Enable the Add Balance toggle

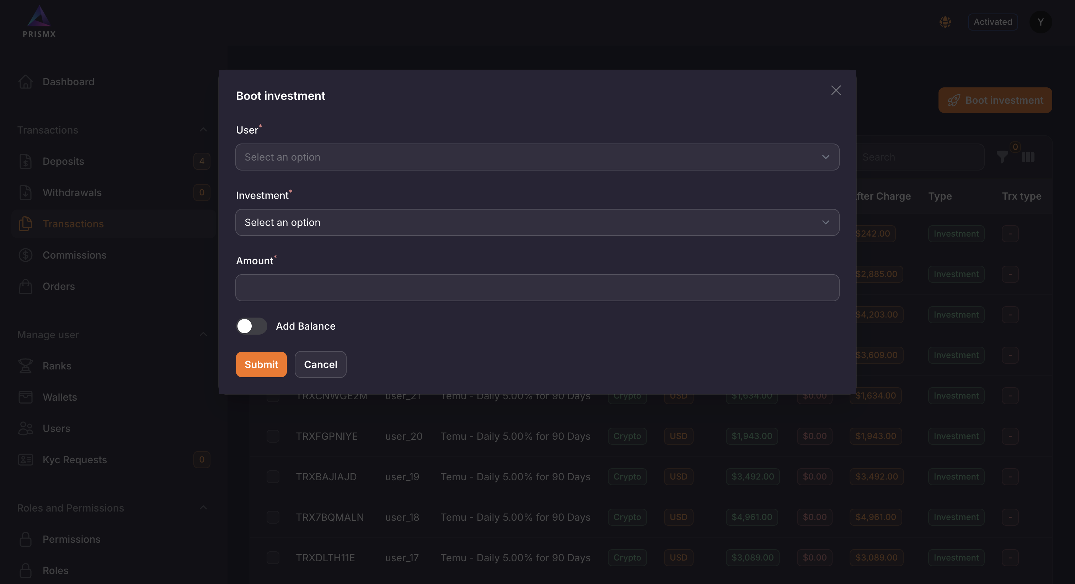tap(252, 326)
